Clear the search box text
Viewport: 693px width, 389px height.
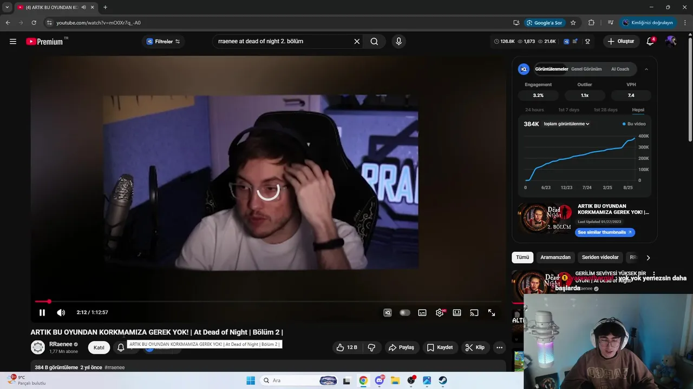[357, 42]
